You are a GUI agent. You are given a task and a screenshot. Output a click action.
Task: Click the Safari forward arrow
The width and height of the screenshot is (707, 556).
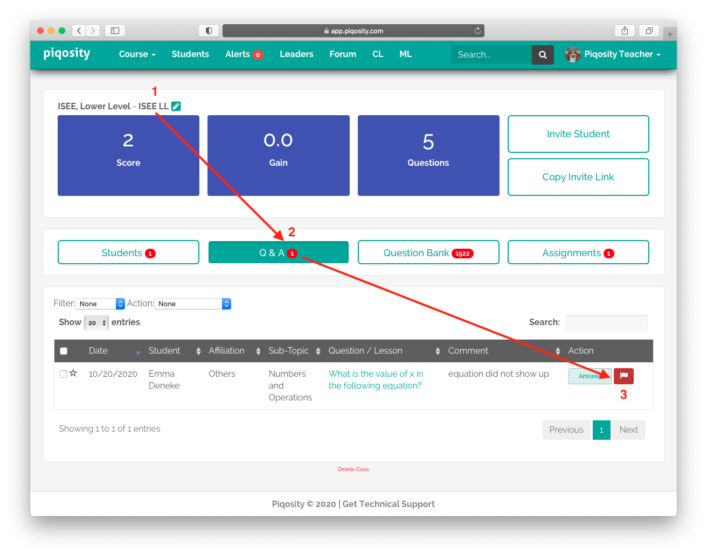tap(93, 31)
